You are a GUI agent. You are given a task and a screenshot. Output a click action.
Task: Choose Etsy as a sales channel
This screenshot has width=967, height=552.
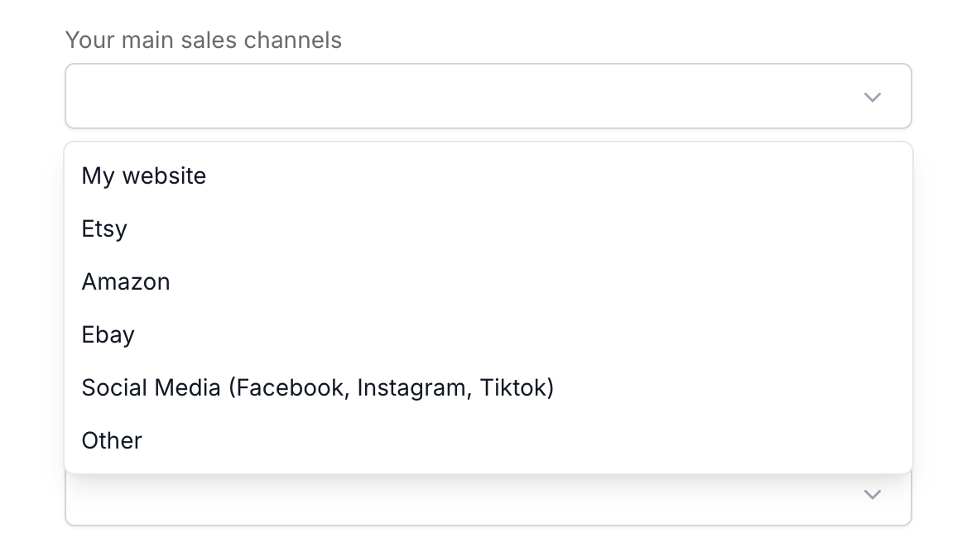click(x=104, y=228)
